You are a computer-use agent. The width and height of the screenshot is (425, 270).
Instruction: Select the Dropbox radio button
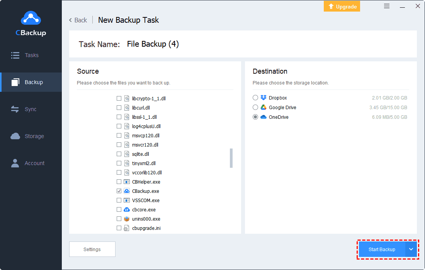pyautogui.click(x=255, y=98)
